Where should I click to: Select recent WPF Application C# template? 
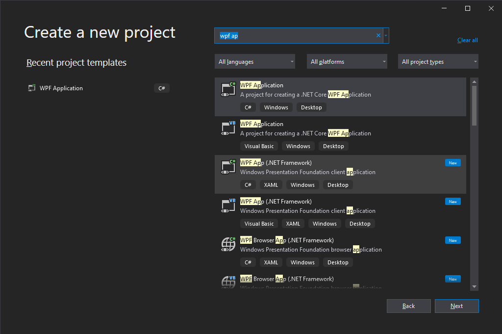point(98,88)
